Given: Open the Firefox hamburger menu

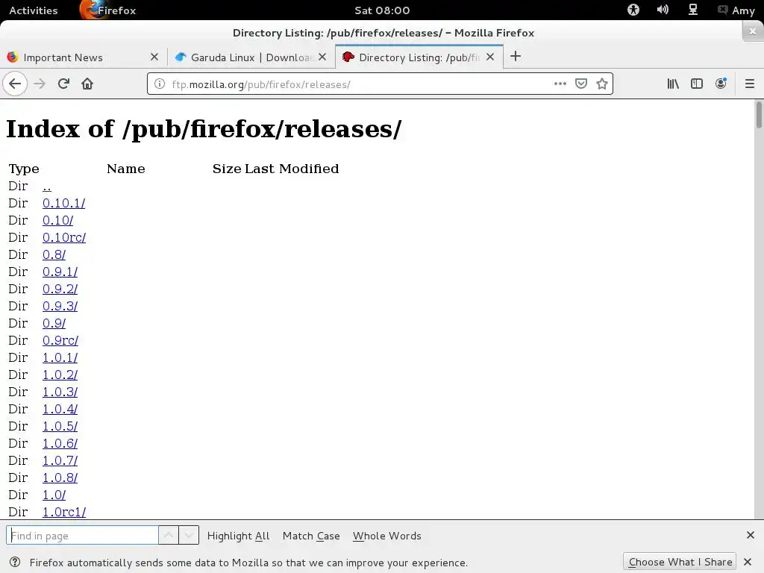Looking at the screenshot, I should coord(749,84).
